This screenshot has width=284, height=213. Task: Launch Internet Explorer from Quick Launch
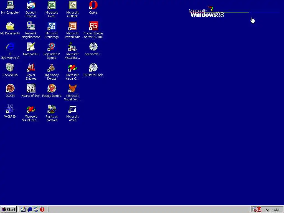29,209
